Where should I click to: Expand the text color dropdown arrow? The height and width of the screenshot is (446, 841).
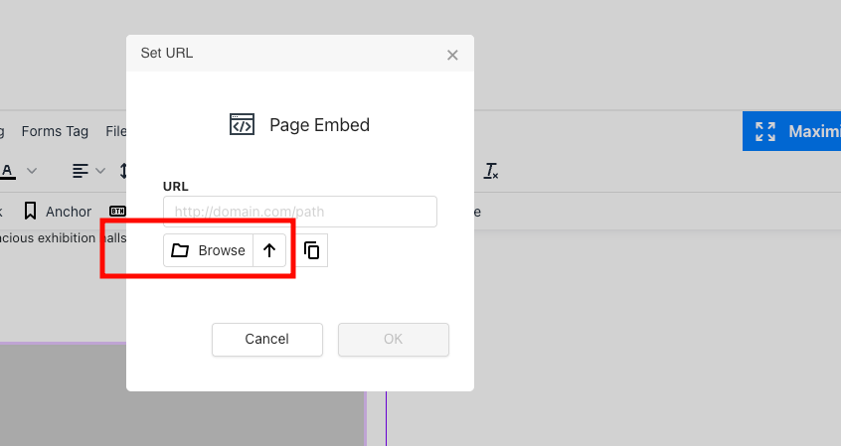click(x=32, y=171)
